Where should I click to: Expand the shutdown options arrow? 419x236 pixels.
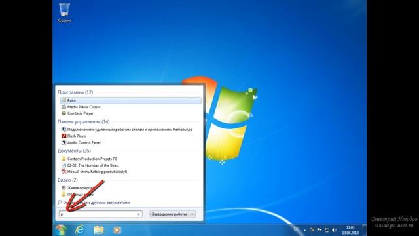(192, 214)
